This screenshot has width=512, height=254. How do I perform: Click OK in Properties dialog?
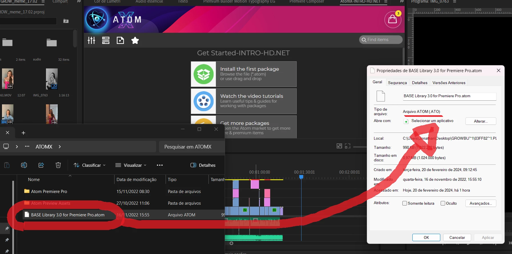426,237
